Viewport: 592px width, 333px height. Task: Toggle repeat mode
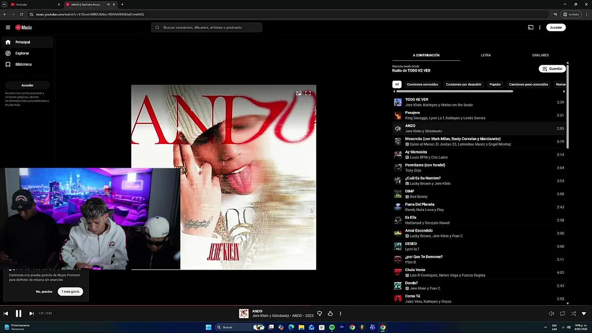(562, 314)
